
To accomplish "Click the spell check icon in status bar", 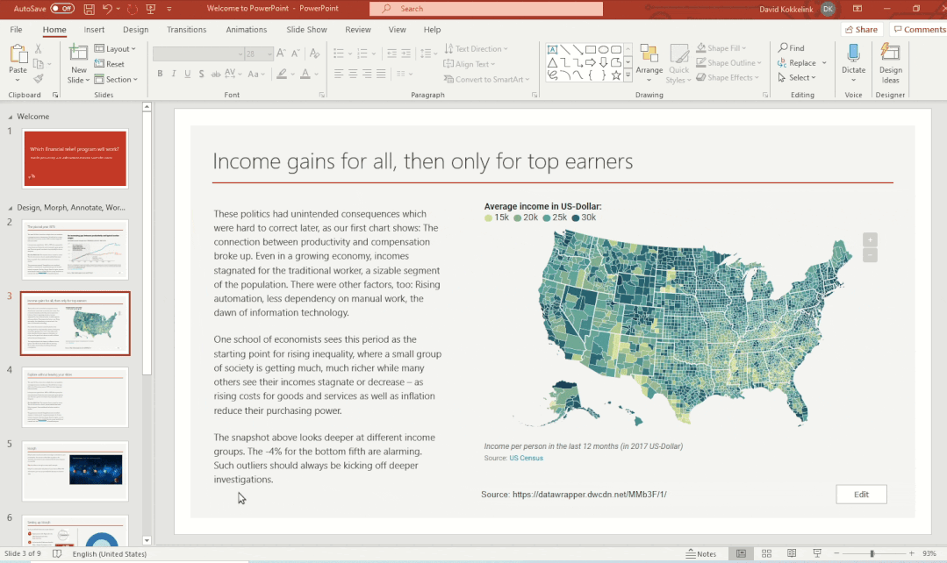I will coord(57,553).
